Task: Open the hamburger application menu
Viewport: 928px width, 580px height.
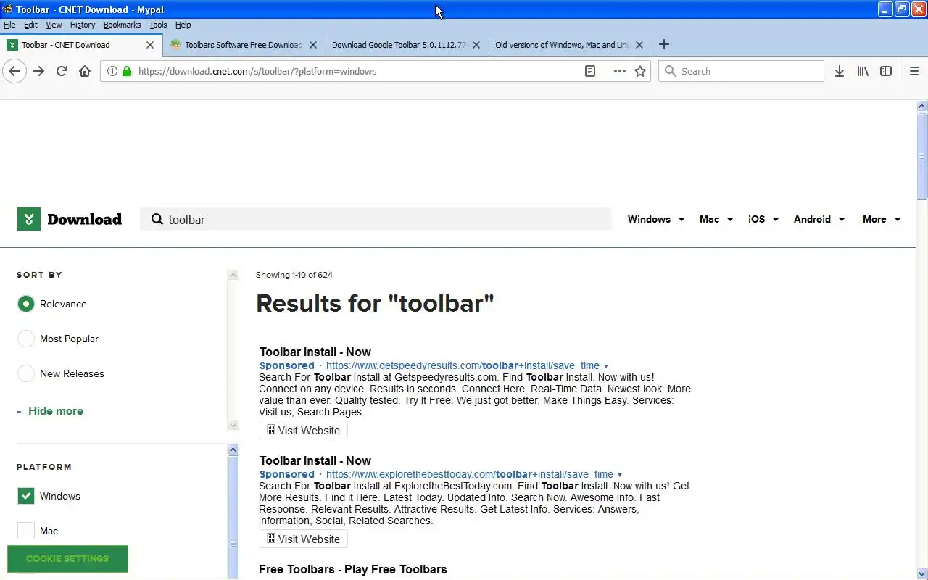Action: (914, 71)
